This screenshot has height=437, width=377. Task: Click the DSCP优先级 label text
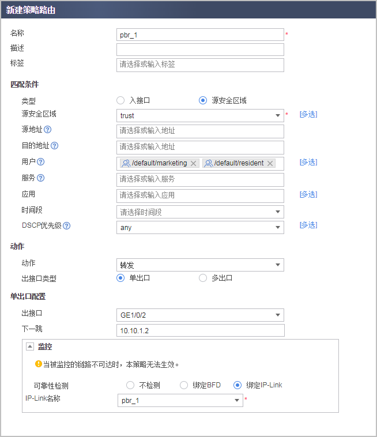tap(42, 225)
